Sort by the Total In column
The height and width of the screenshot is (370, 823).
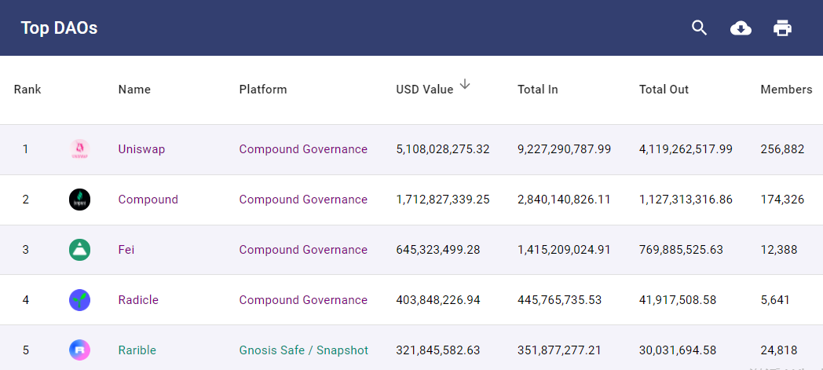pos(537,90)
